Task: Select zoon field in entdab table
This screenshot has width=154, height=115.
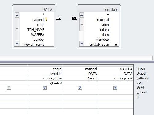Action: (105, 25)
